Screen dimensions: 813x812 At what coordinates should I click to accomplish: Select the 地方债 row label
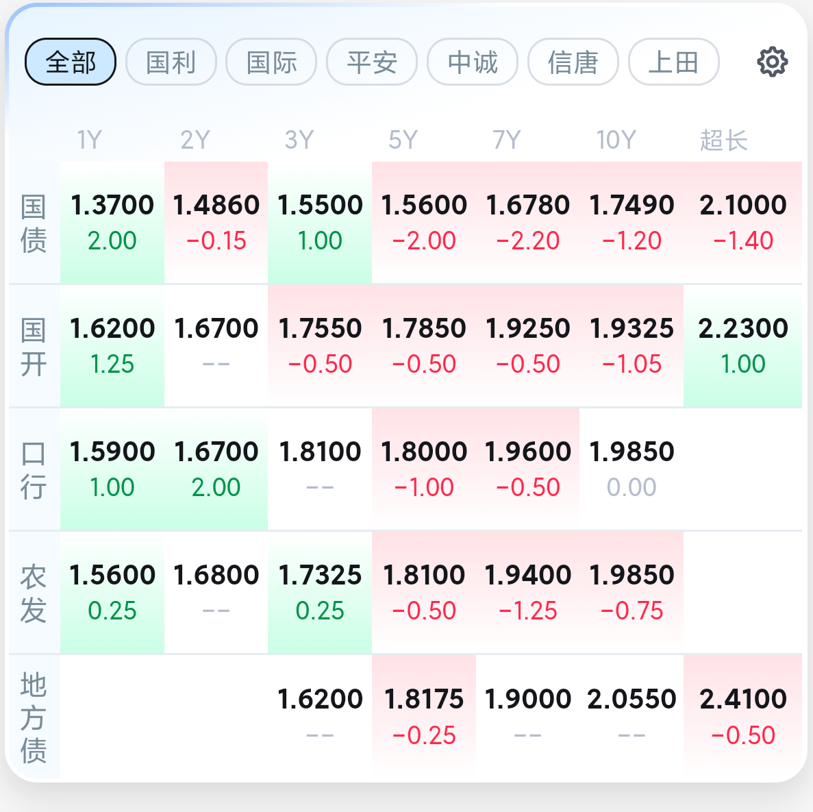click(34, 717)
